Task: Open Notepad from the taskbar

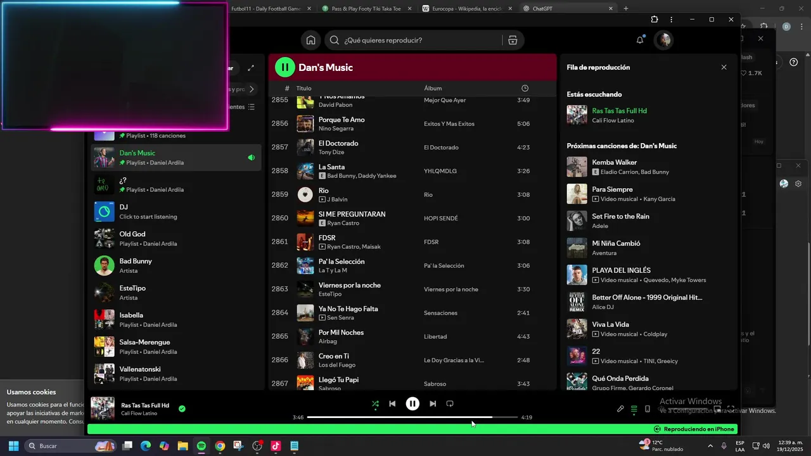Action: coord(294,446)
